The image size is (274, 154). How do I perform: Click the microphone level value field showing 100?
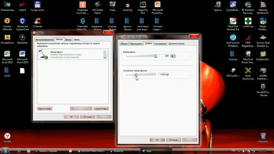[x=164, y=56]
